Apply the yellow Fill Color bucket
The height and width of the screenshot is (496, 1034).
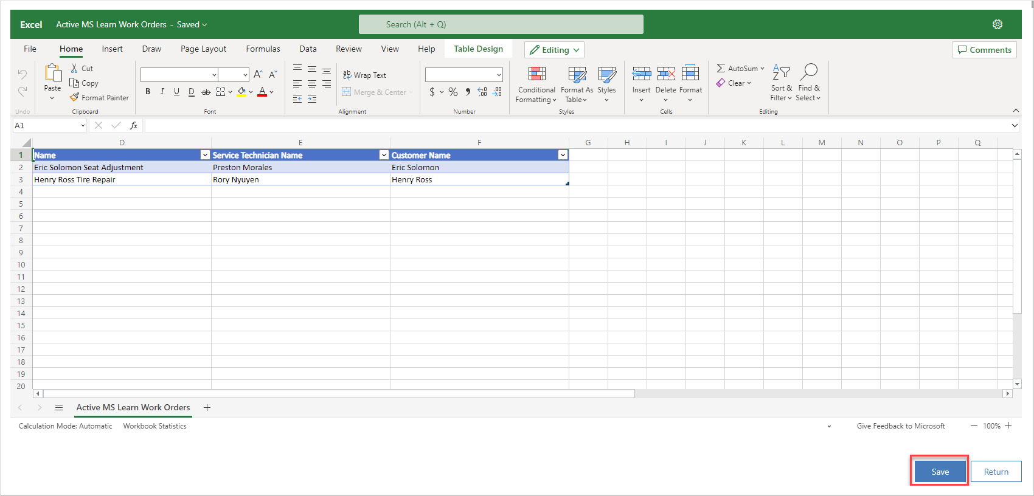241,92
